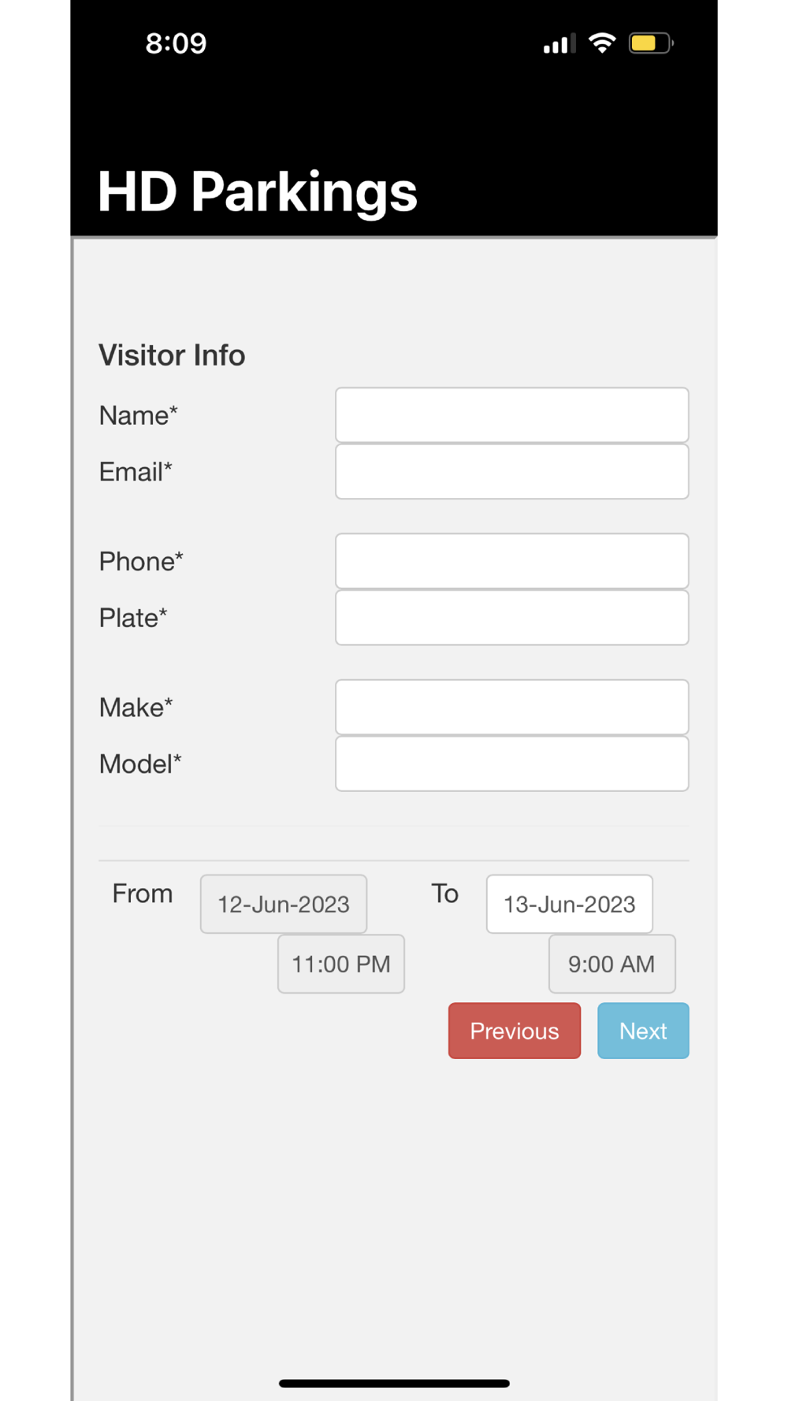Select the Phone text box

click(x=512, y=561)
